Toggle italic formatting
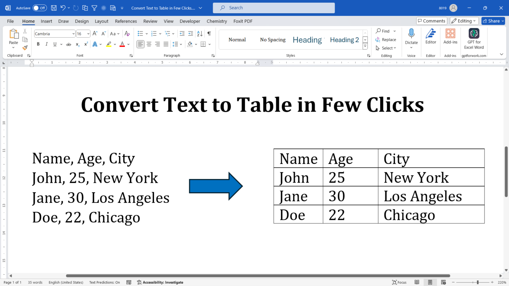The image size is (509, 286). (x=46, y=44)
